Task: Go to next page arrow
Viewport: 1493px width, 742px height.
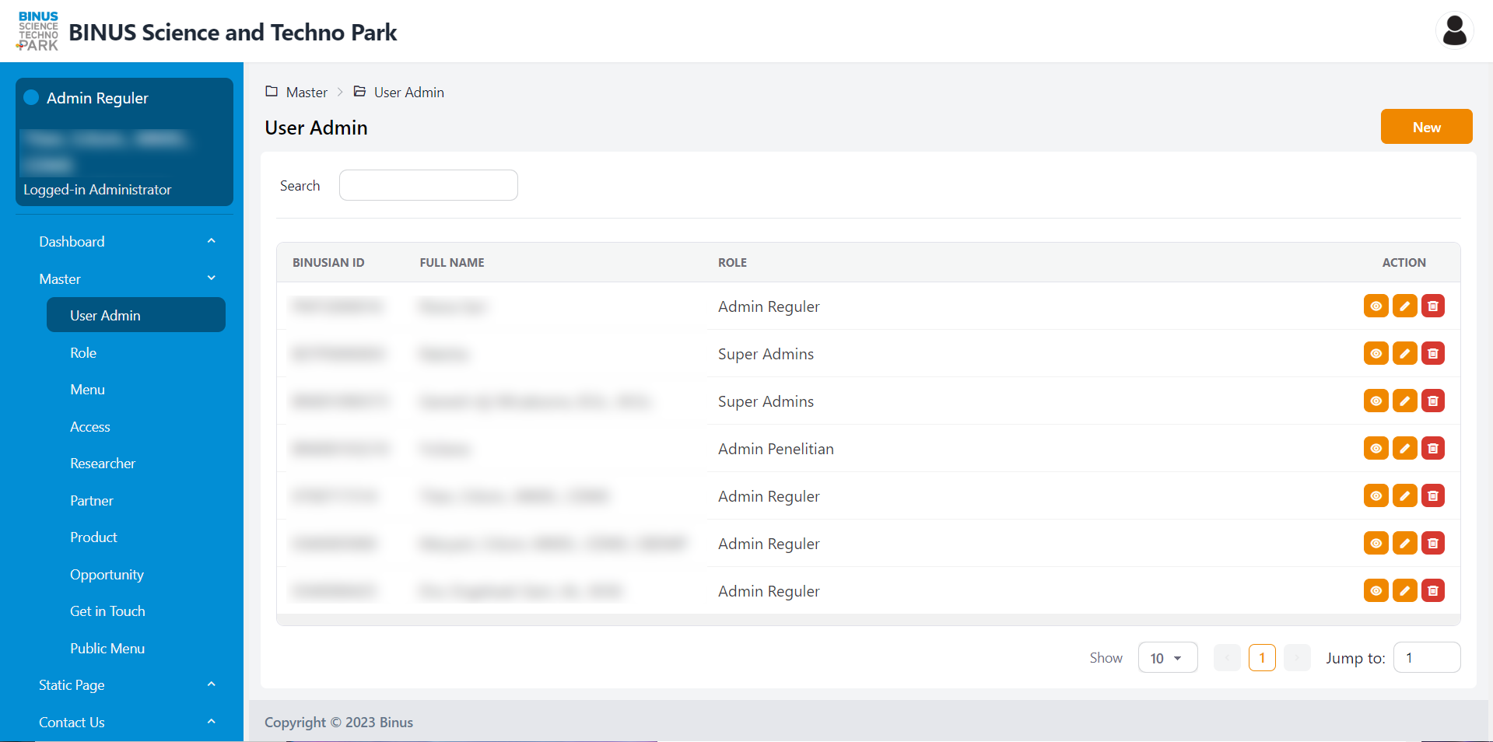Action: click(1297, 658)
